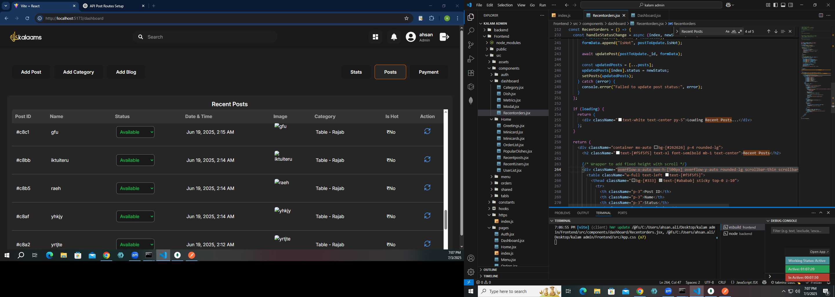Toggle the primary side bar in VS Code
835x297 pixels.
click(x=776, y=5)
